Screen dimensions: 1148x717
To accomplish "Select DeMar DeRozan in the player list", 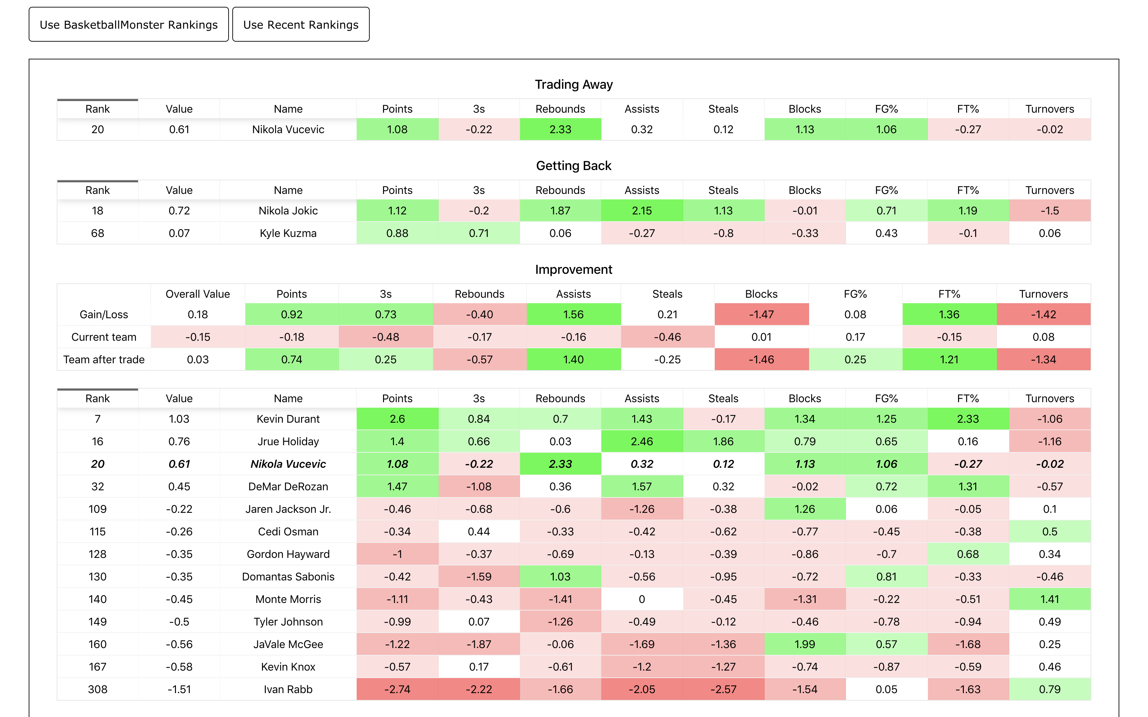I will (287, 486).
